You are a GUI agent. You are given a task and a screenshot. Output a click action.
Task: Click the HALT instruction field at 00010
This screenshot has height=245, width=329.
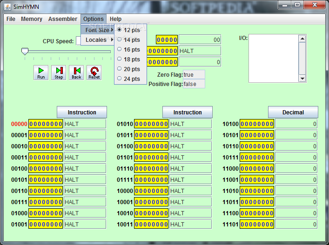85,146
